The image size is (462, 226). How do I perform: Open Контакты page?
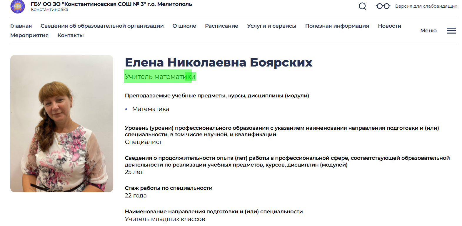pos(71,35)
